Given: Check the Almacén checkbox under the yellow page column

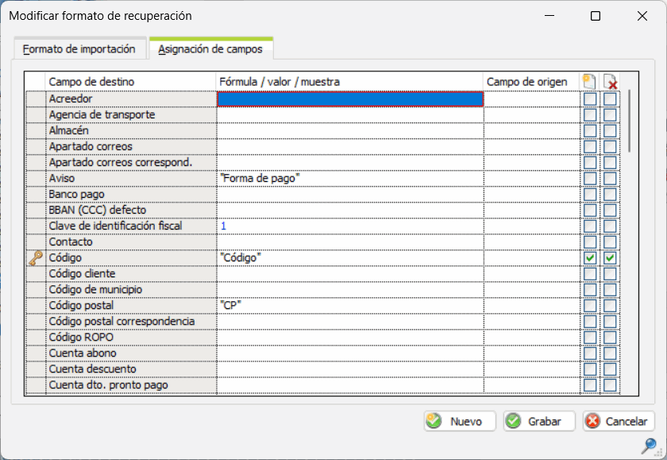Looking at the screenshot, I should click(590, 130).
